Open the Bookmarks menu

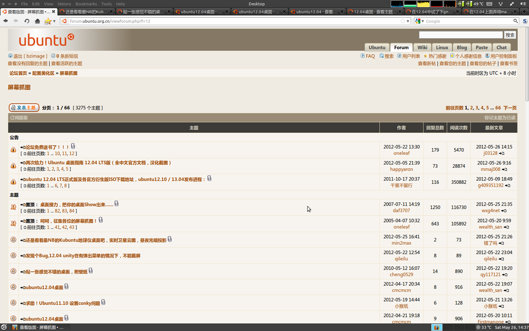(x=86, y=4)
